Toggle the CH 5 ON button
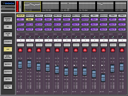This screenshot has height=96, width=128. point(57,50)
